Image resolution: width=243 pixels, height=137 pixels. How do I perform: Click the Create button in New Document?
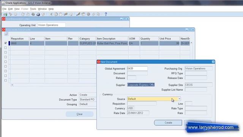point(168,123)
